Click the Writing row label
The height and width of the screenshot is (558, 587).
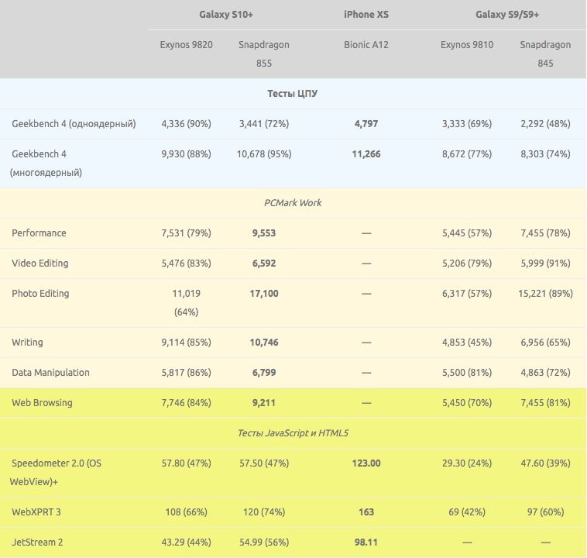pyautogui.click(x=27, y=343)
